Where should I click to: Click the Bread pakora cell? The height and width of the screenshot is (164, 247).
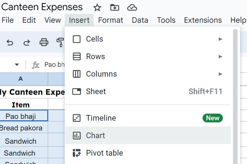[x=22, y=128]
